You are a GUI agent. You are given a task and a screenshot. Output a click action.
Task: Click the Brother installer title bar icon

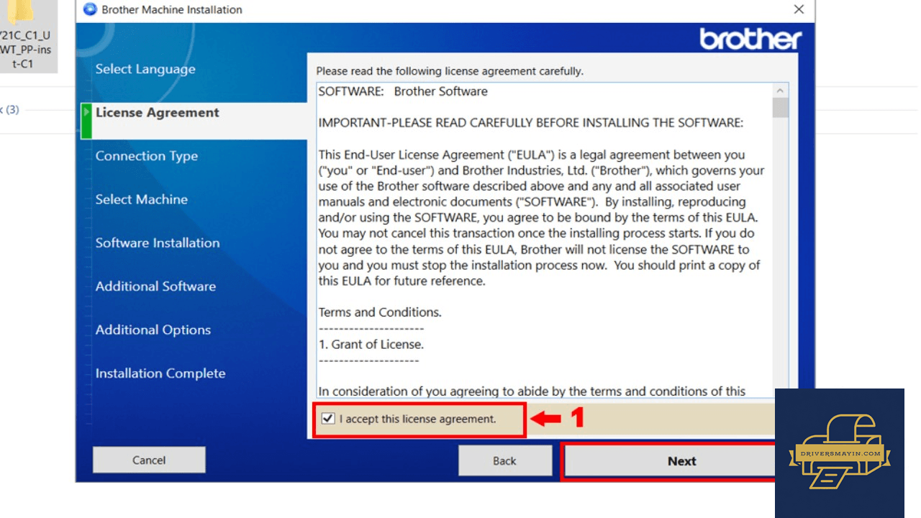tap(90, 9)
